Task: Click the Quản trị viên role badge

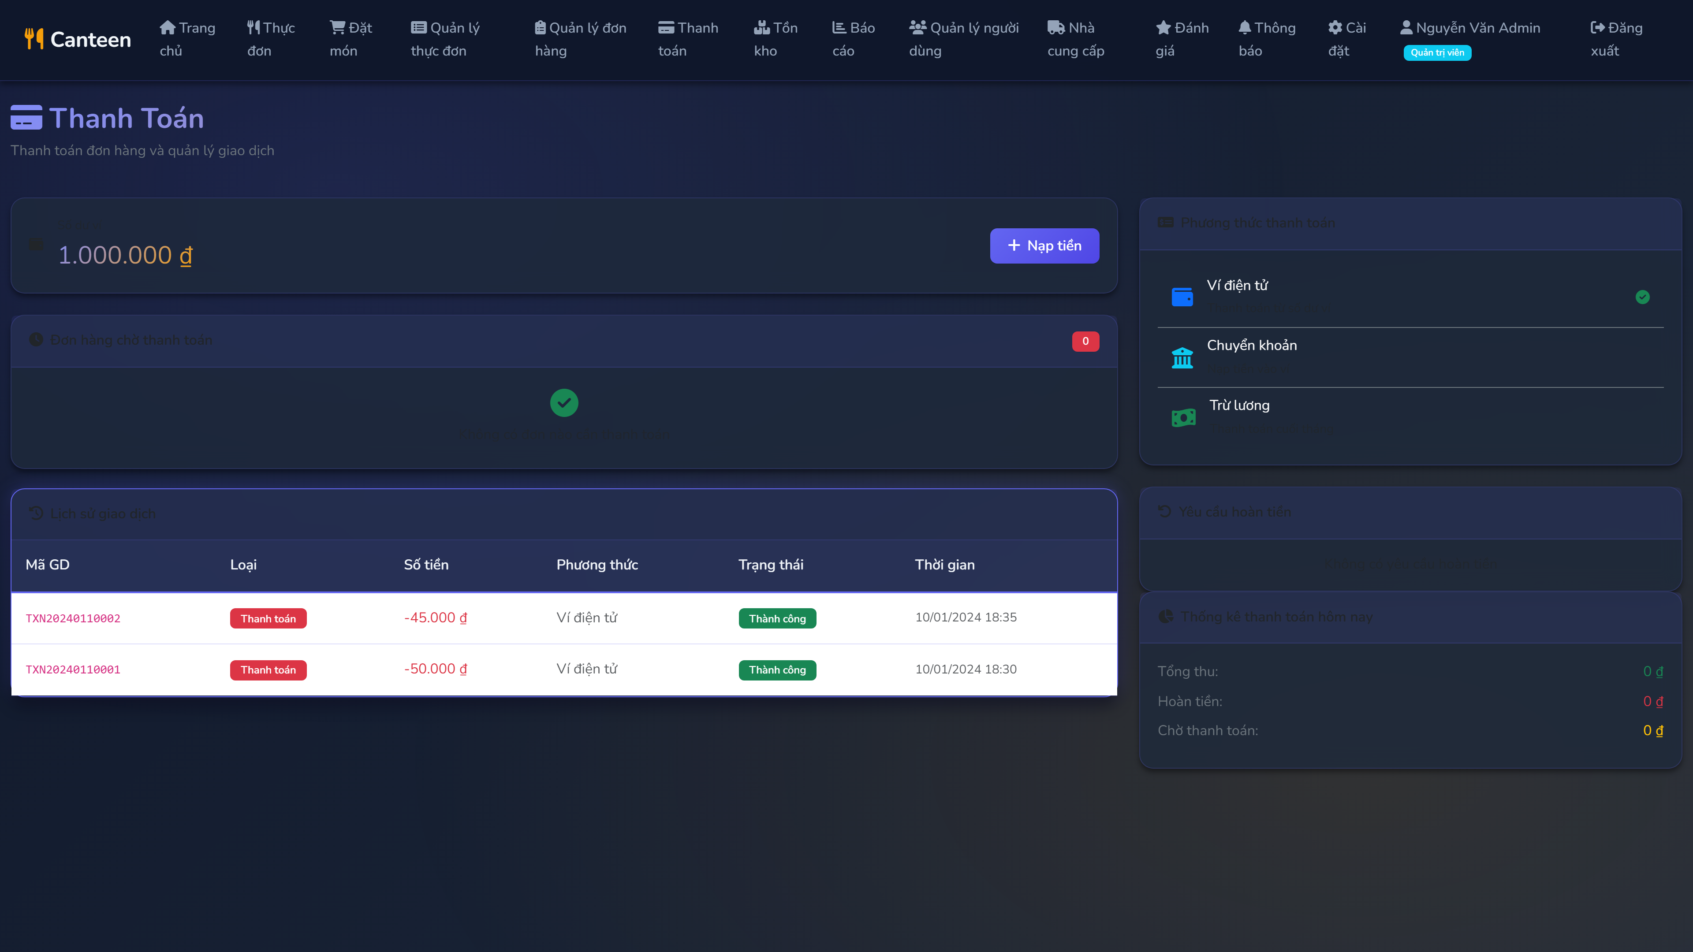Action: point(1437,52)
